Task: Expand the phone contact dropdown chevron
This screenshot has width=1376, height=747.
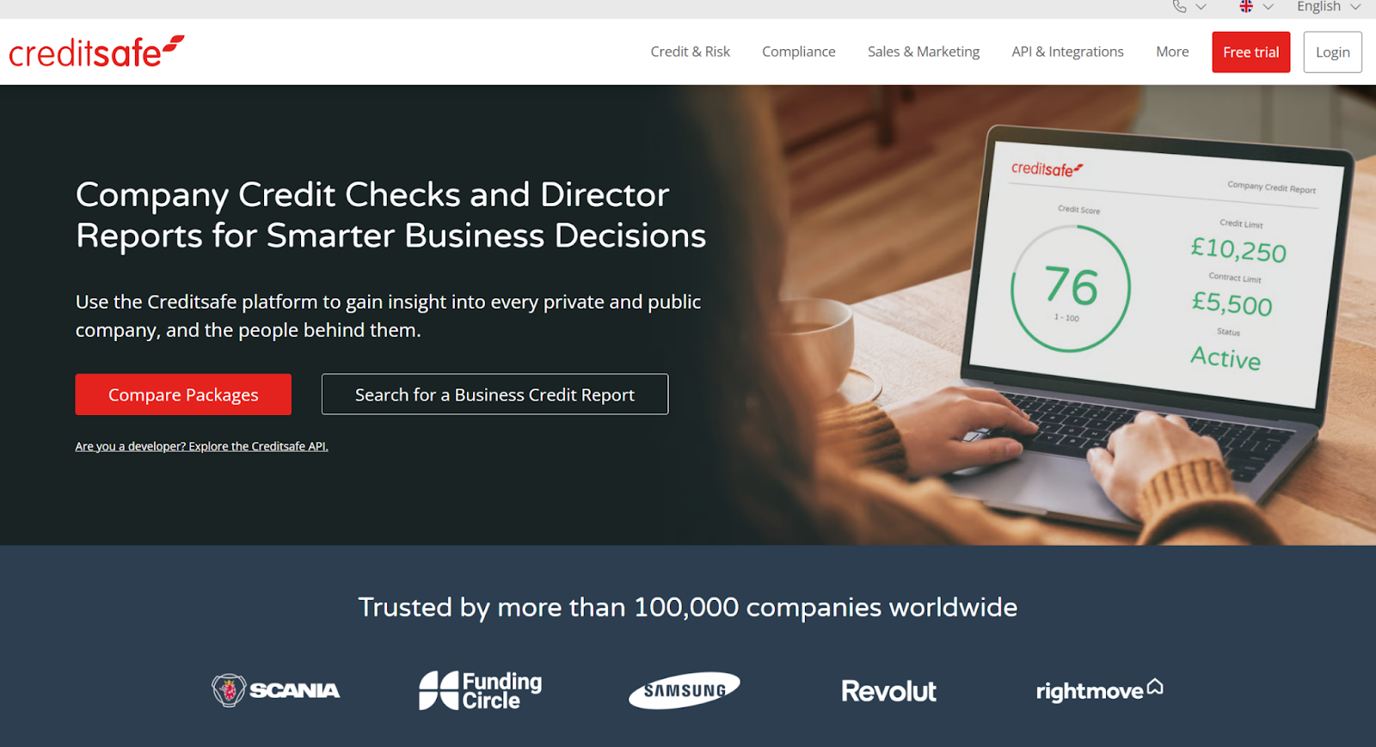Action: [1201, 7]
